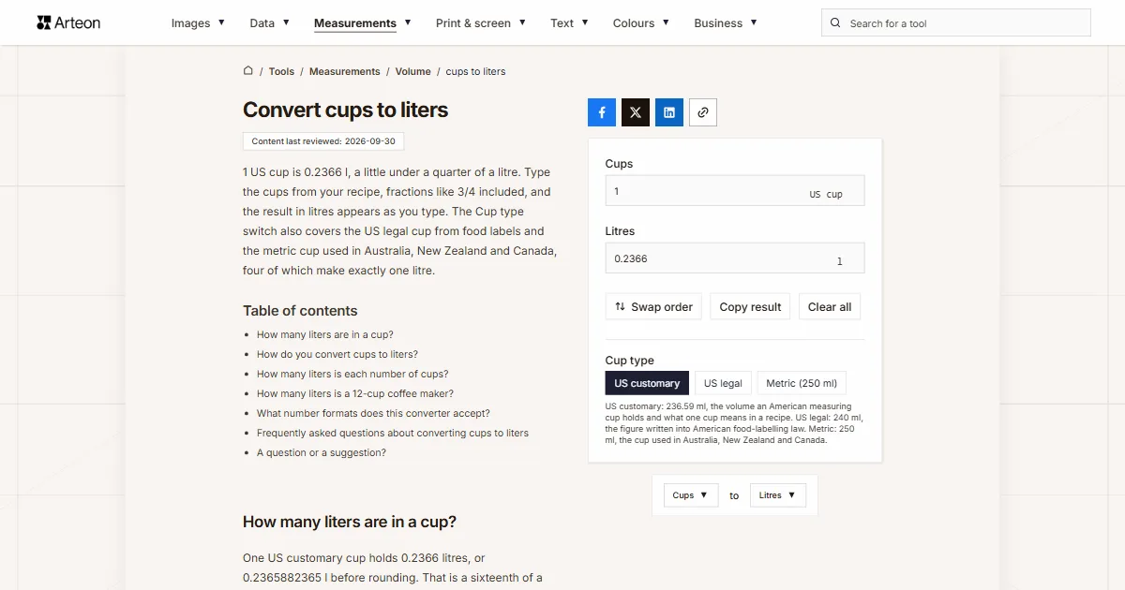Share page on LinkedIn
The image size is (1125, 590).
click(669, 112)
